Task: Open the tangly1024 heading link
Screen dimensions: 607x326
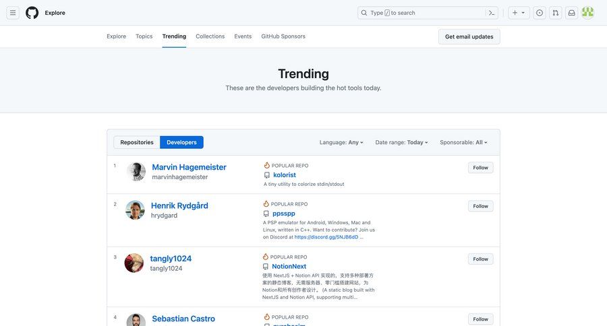Action: pos(171,259)
